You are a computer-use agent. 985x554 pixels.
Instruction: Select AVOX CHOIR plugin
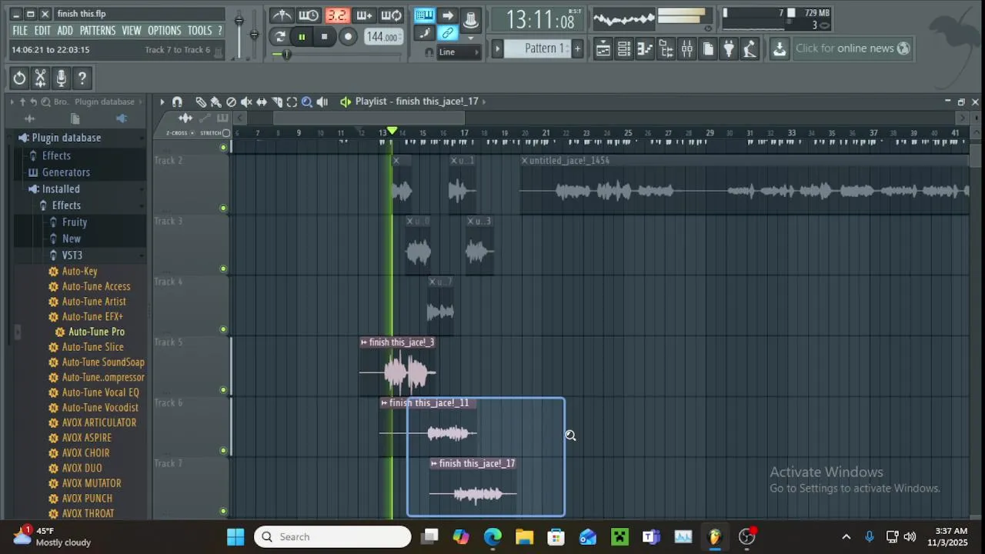click(85, 453)
